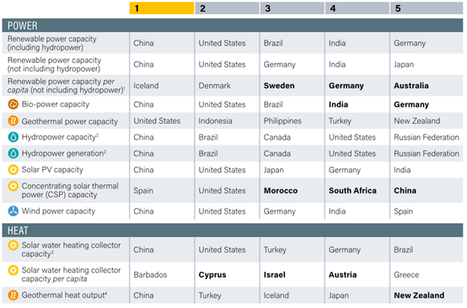The width and height of the screenshot is (467, 308).
Task: Click the Hydropower generation water drop icon
Action: click(13, 153)
